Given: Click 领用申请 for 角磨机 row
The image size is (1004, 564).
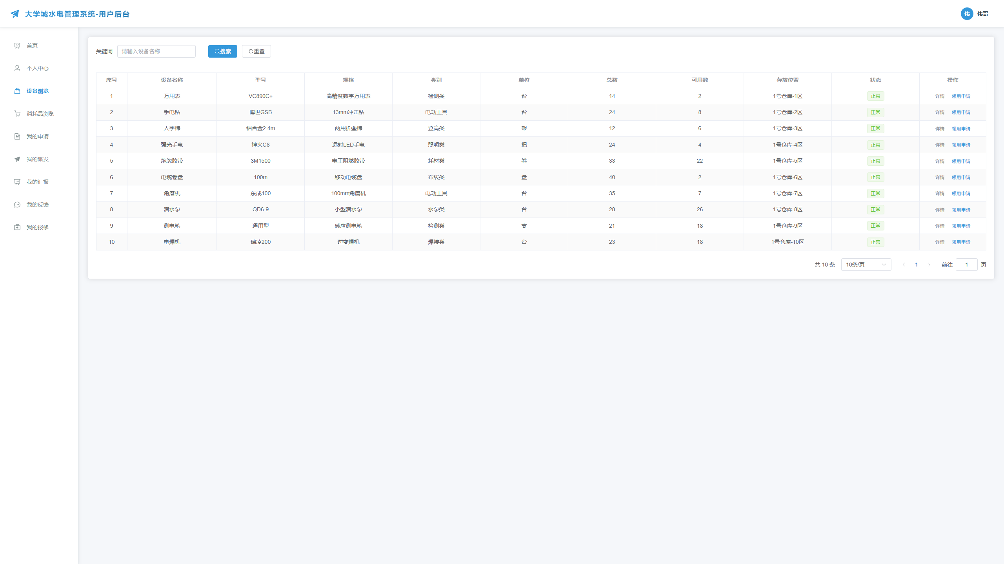Looking at the screenshot, I should coord(961,194).
